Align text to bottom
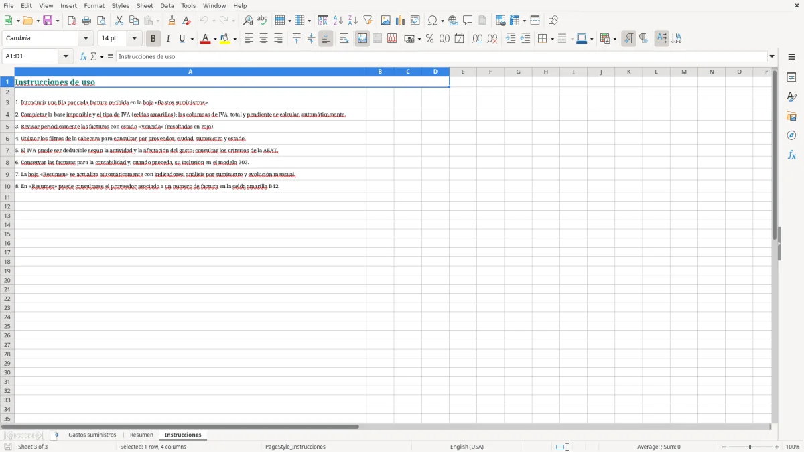The width and height of the screenshot is (804, 452). click(326, 39)
